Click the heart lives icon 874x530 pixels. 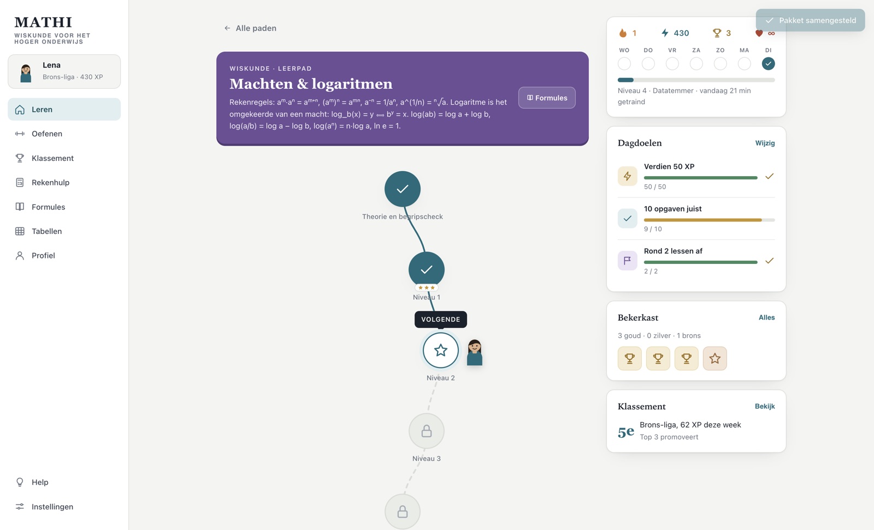pyautogui.click(x=759, y=33)
